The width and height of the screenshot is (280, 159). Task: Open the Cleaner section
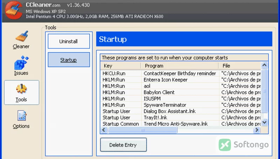[x=21, y=40]
